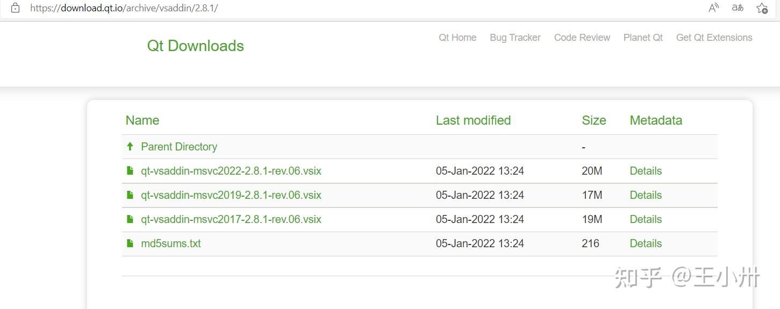780x309 pixels.
Task: Open Get Qt Extensions link
Action: (x=714, y=38)
